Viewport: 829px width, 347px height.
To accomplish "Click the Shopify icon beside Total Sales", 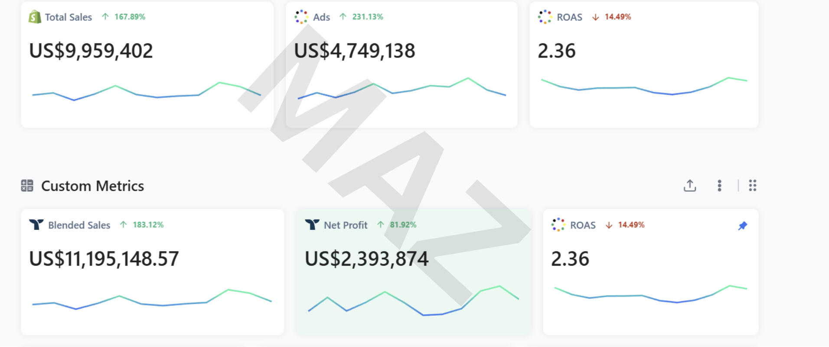I will [x=35, y=17].
